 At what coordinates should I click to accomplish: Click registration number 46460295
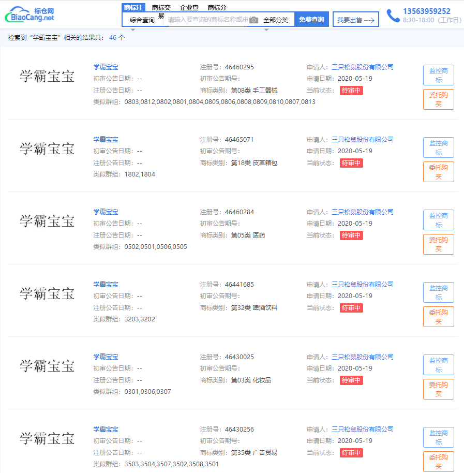[x=240, y=67]
